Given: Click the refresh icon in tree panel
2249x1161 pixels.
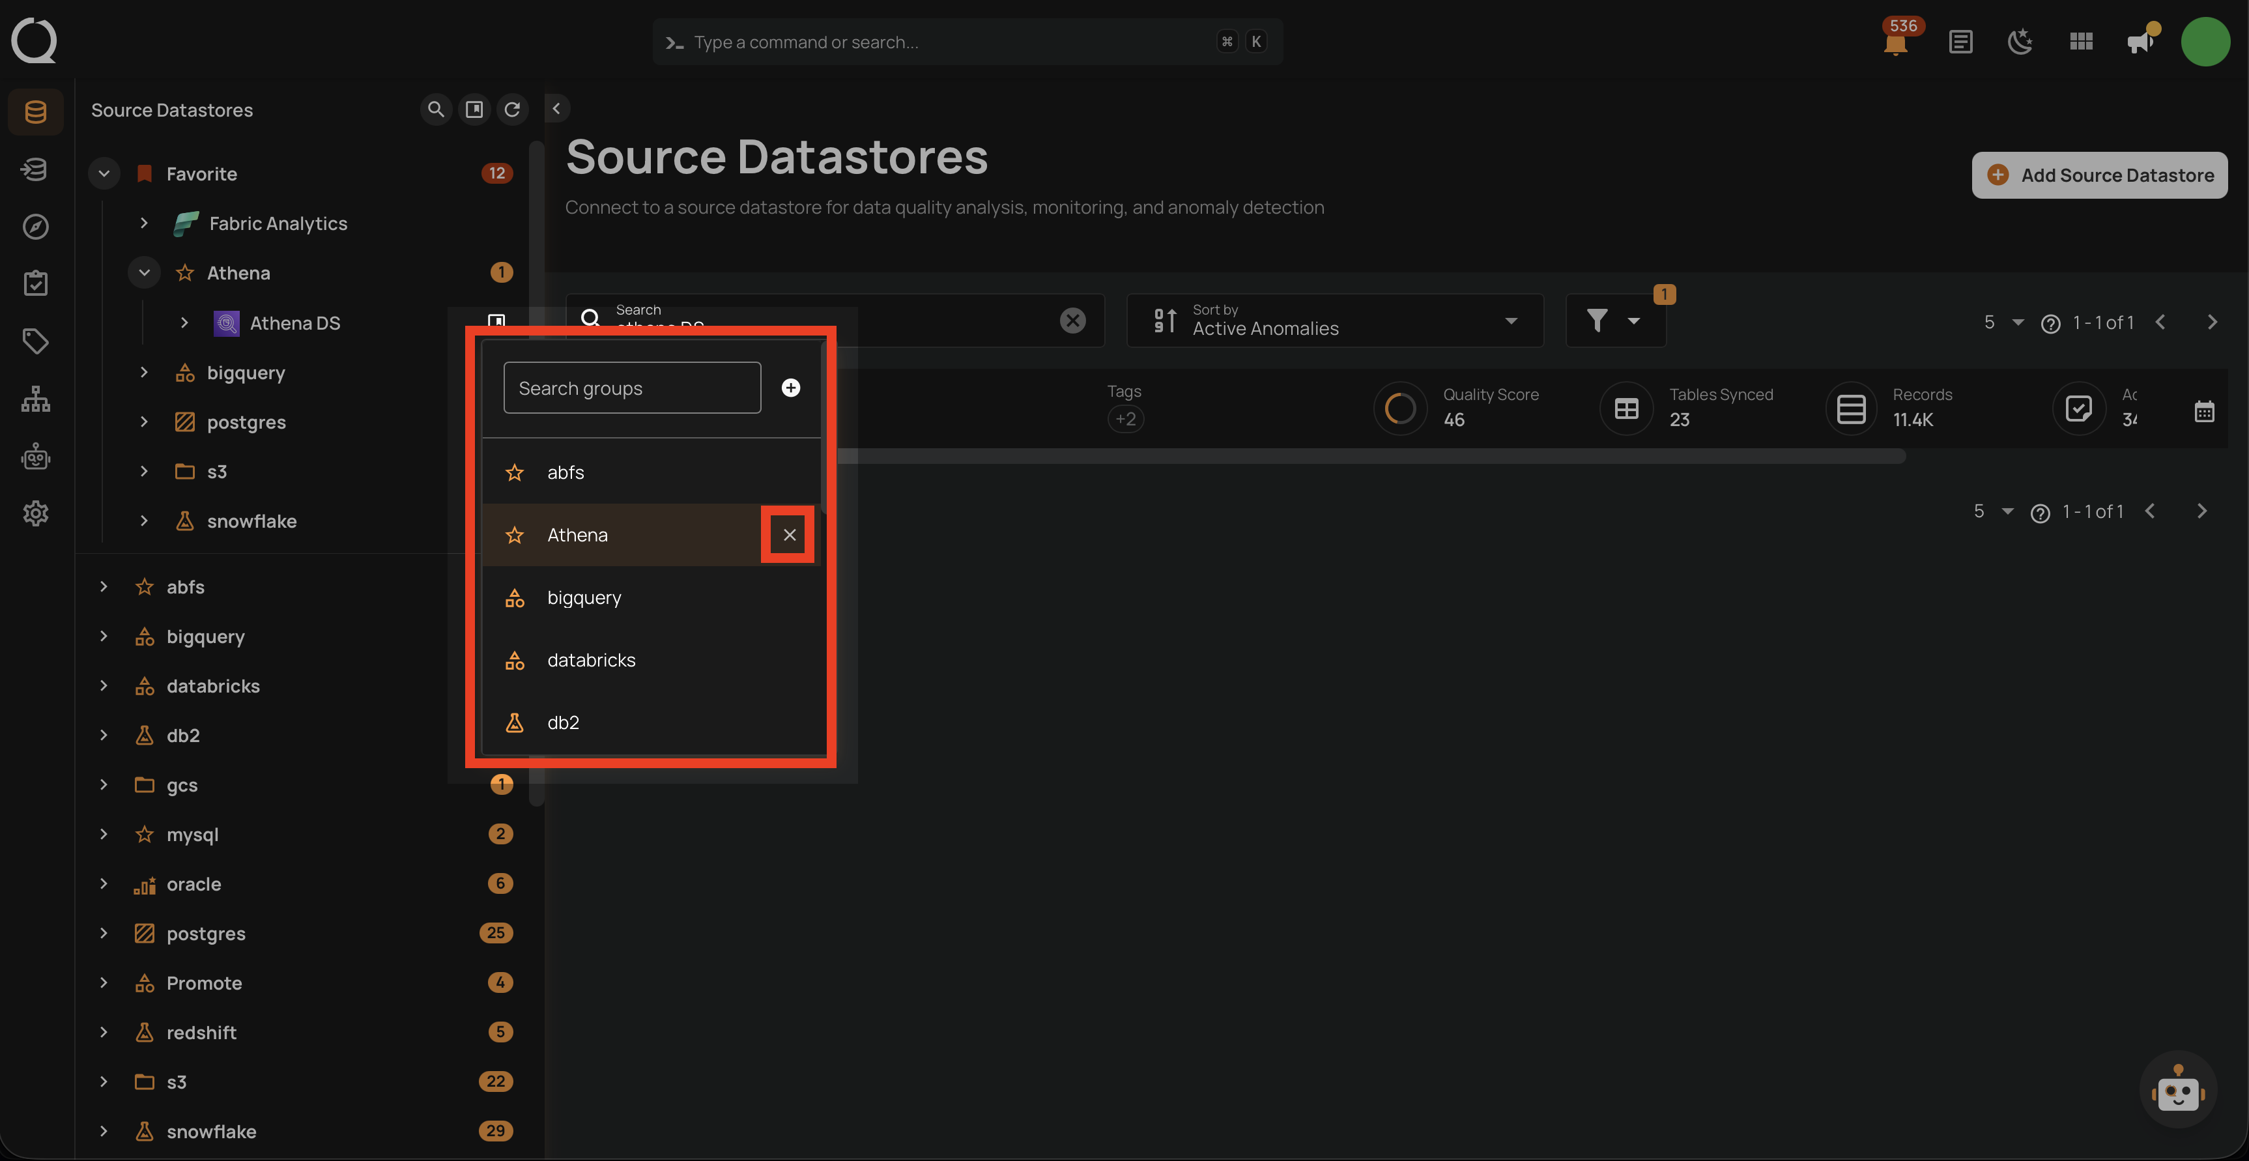Looking at the screenshot, I should point(513,109).
